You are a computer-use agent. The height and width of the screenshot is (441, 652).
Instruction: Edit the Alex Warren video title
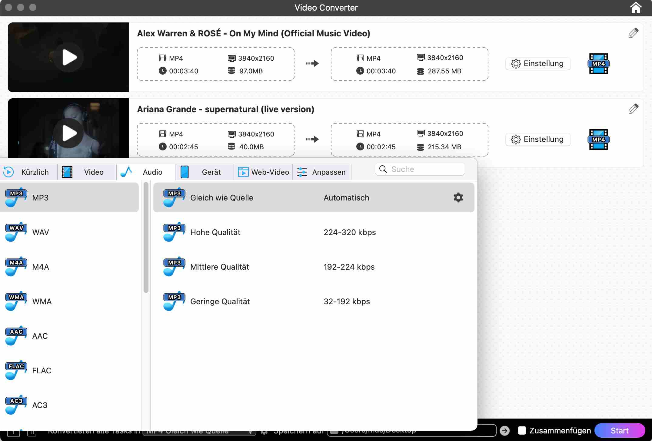[x=634, y=33]
